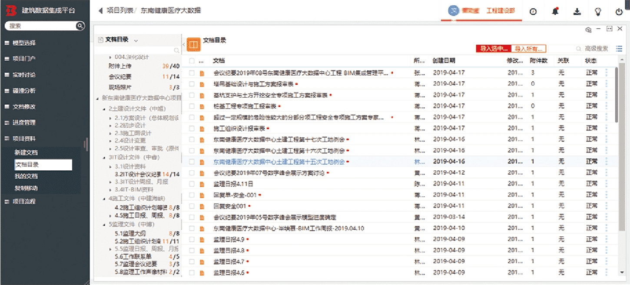The height and width of the screenshot is (285, 630).
Task: Click the magnifier icon in left sidebar search
Action: point(80,26)
